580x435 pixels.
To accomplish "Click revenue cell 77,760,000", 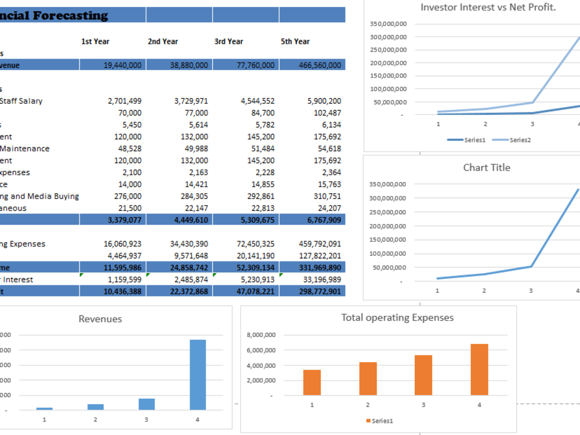I will pyautogui.click(x=246, y=65).
